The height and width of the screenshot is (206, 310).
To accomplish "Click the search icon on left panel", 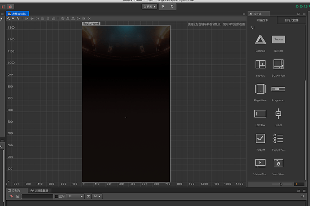I will 1,146.
